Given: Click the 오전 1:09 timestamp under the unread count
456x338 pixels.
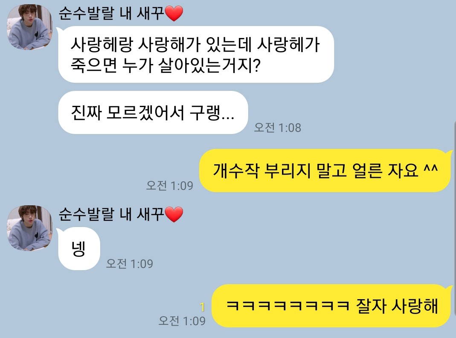Looking at the screenshot, I should [182, 321].
